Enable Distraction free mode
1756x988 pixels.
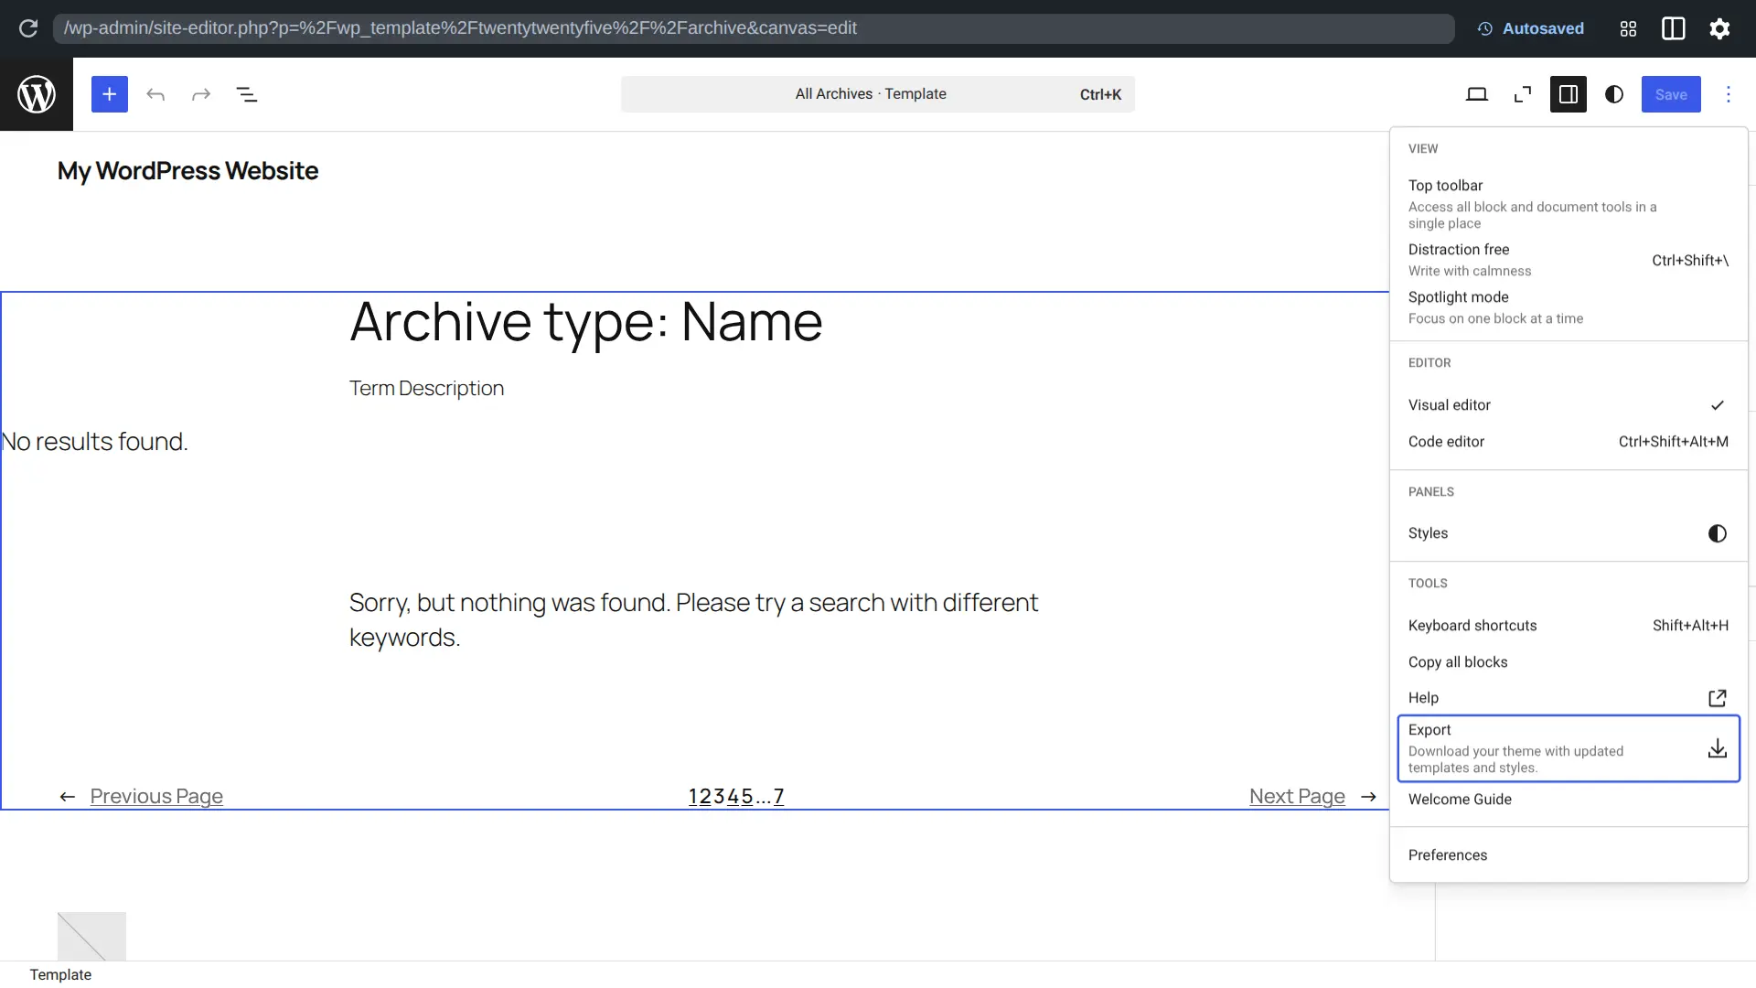tap(1569, 260)
